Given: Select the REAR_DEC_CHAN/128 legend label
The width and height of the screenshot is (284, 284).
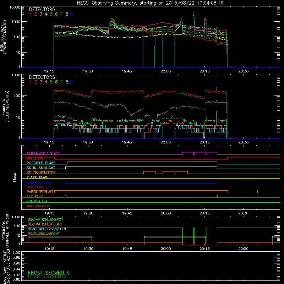Looking at the screenshot, I should pos(47,229).
